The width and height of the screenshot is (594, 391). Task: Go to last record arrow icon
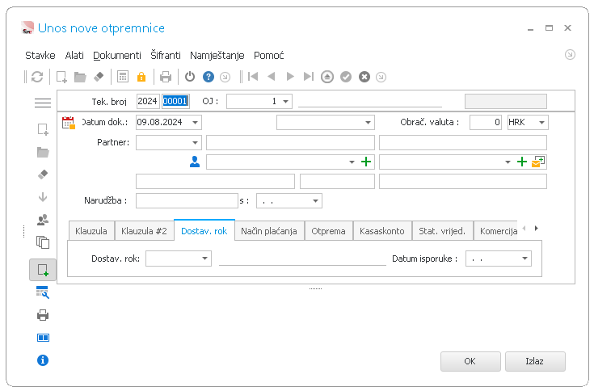(309, 77)
